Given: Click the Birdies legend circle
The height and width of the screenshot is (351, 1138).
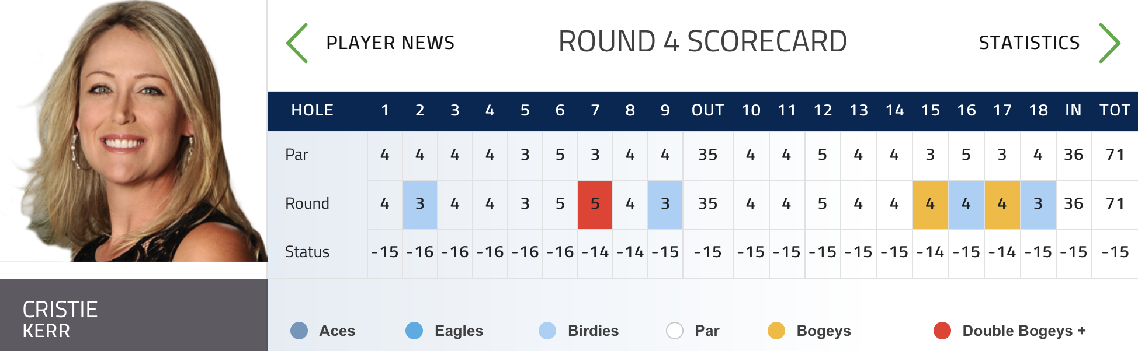Looking at the screenshot, I should [x=547, y=331].
